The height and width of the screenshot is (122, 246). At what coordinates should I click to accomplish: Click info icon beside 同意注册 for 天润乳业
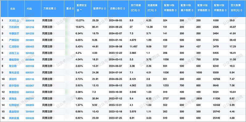(x=54, y=20)
